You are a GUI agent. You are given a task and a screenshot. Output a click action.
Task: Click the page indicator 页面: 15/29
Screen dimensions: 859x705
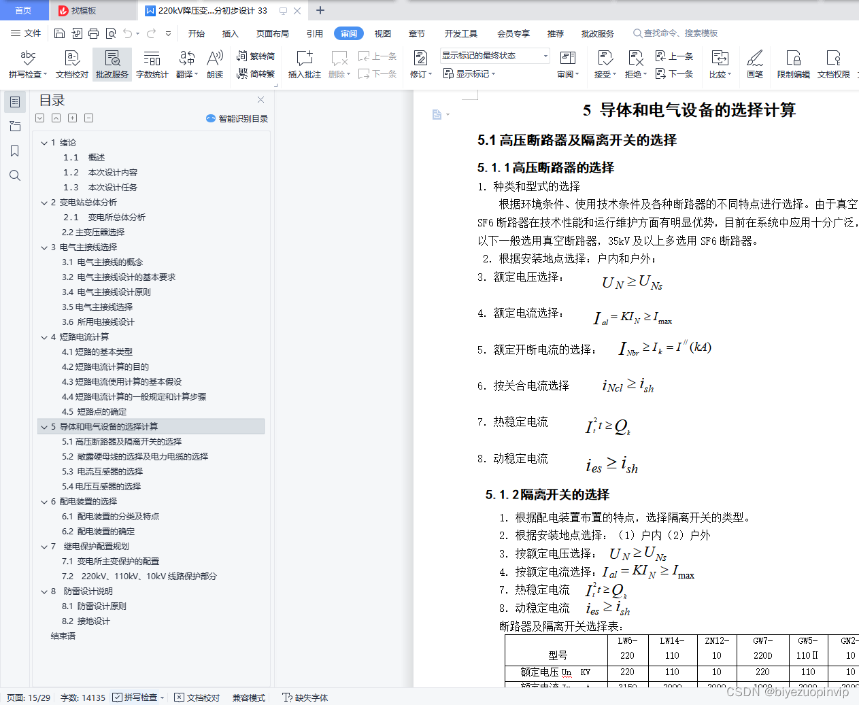pos(29,698)
